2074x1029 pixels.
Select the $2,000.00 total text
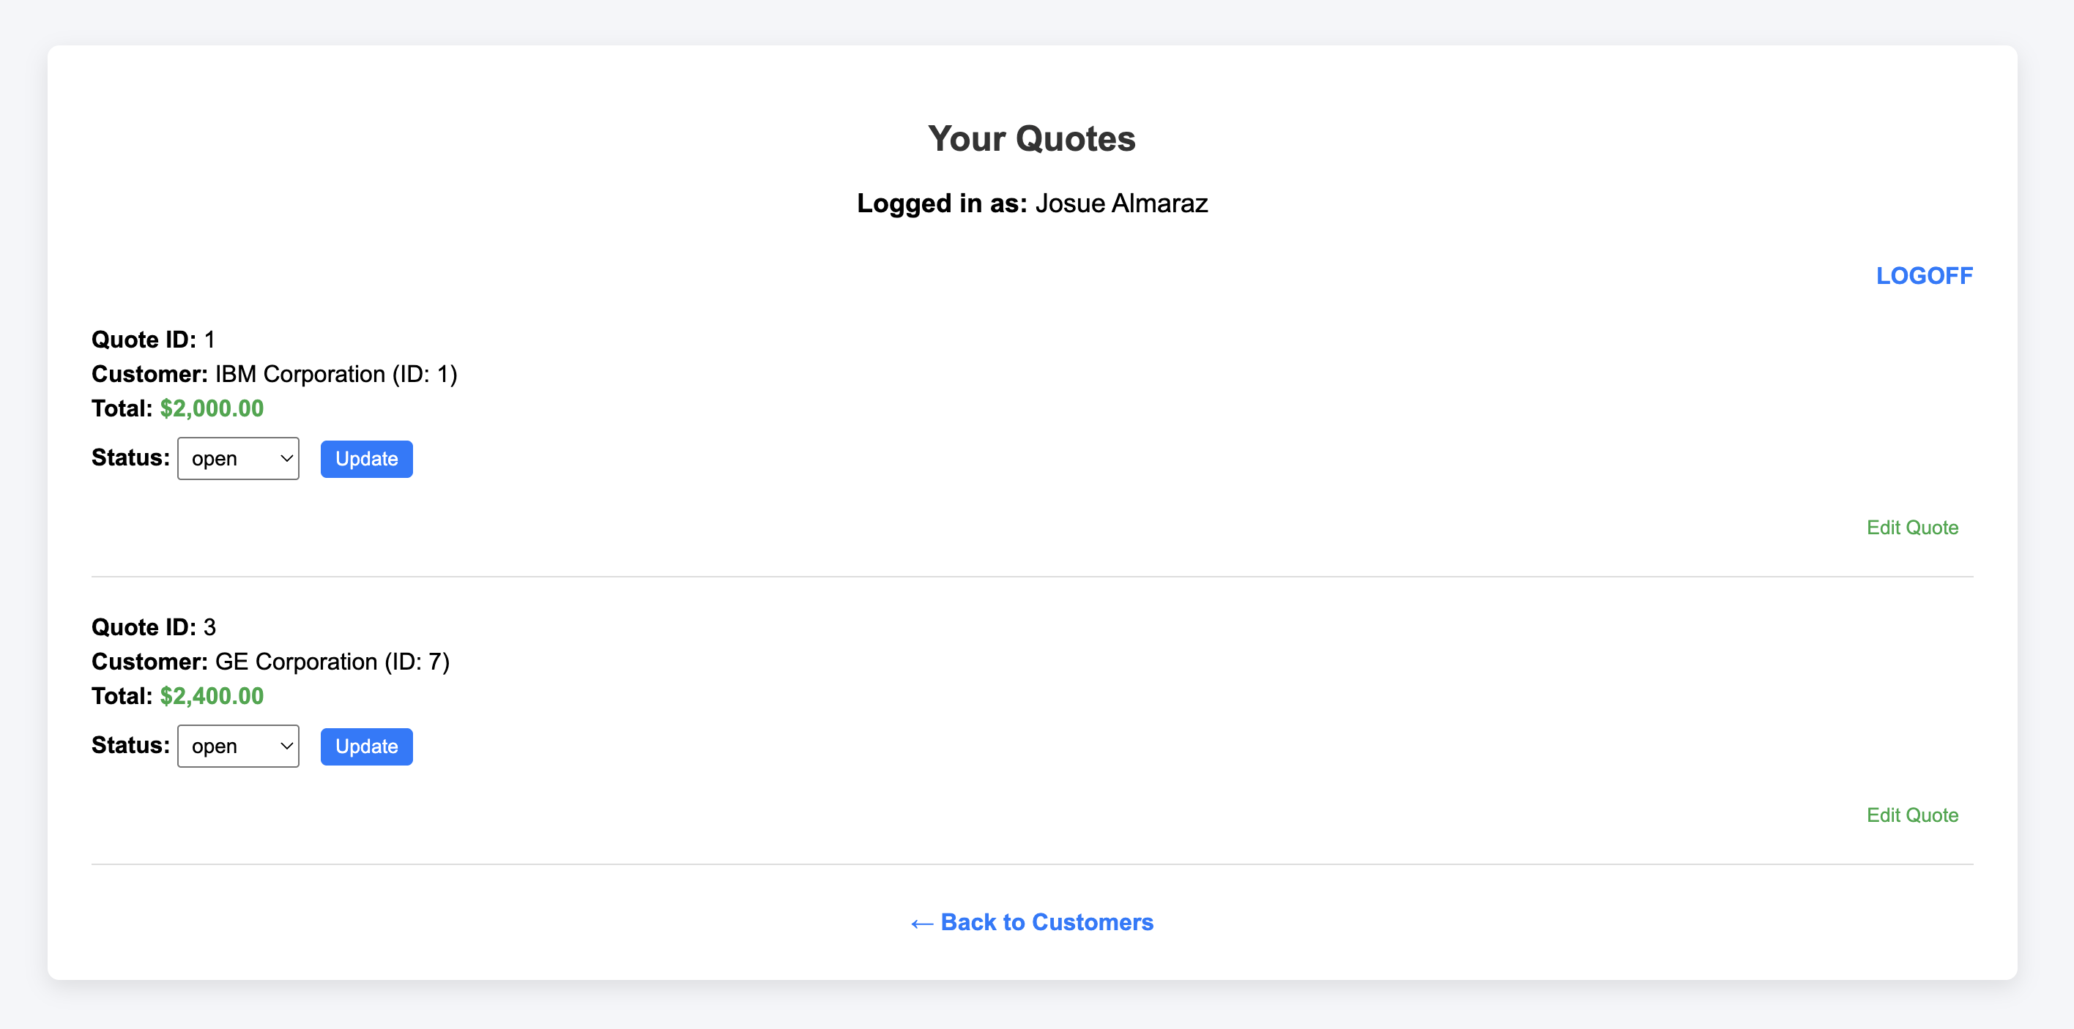point(211,408)
